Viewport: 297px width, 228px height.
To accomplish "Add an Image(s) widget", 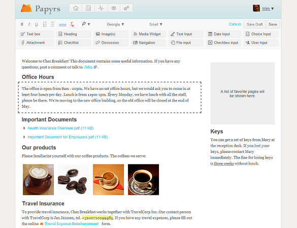I will (111, 34).
